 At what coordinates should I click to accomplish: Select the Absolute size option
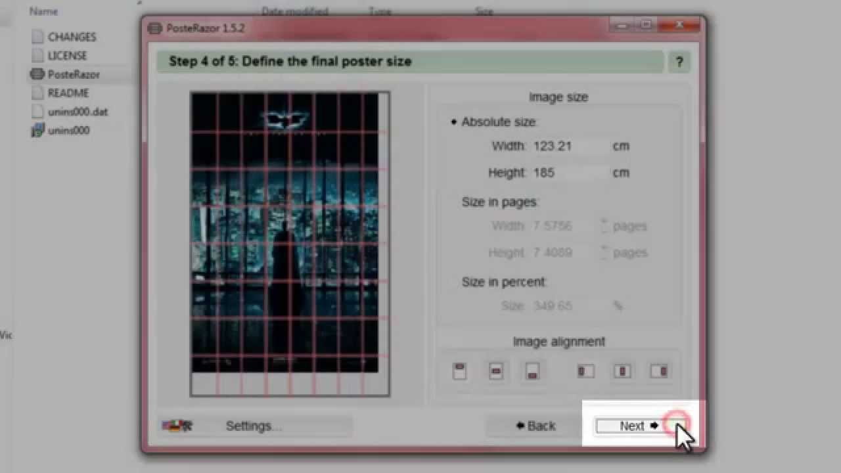pos(494,122)
